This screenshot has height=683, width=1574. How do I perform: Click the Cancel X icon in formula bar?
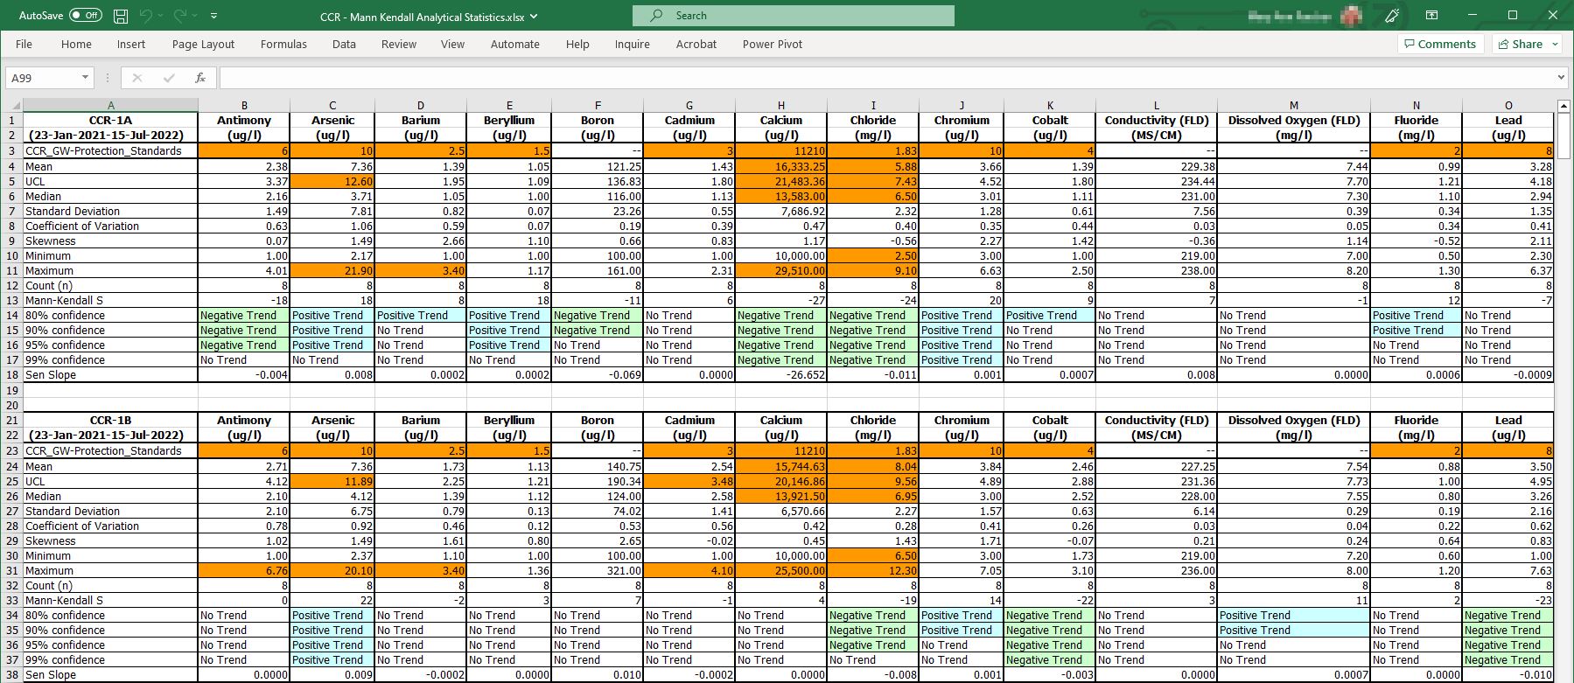point(136,78)
